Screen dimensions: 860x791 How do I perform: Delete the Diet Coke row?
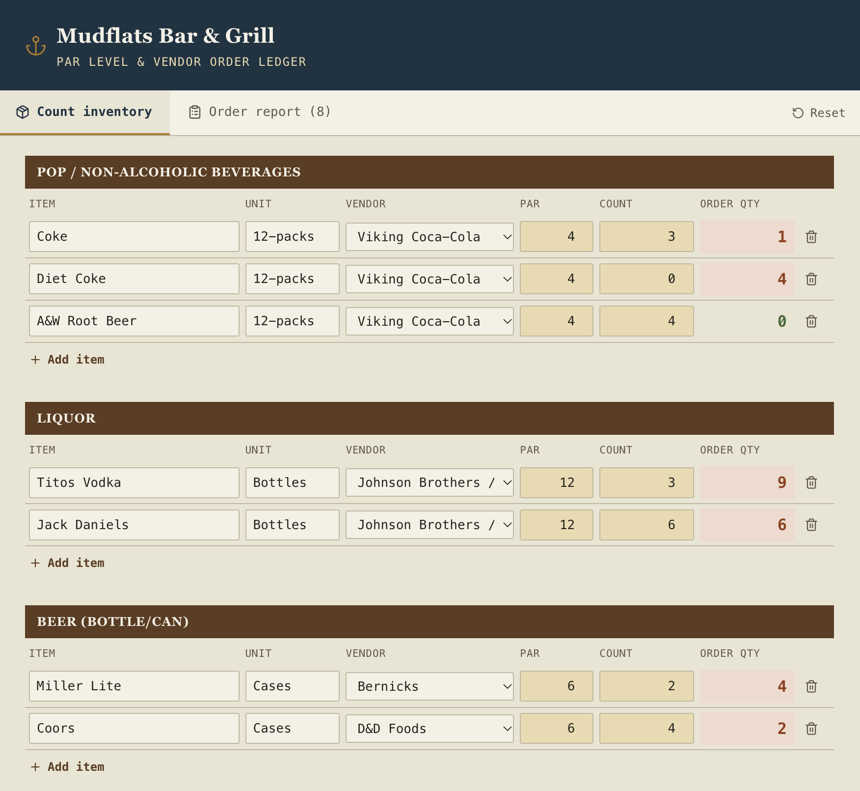[x=811, y=279]
